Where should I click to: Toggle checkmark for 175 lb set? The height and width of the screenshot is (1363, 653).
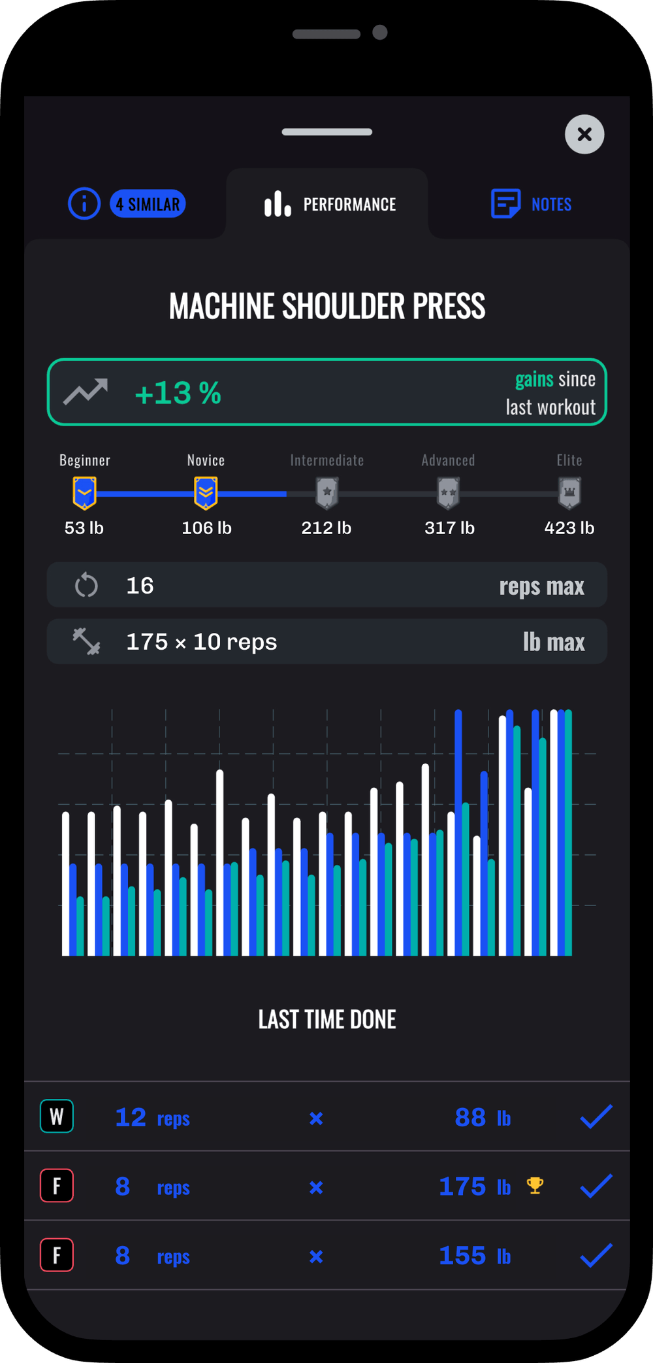point(596,1186)
